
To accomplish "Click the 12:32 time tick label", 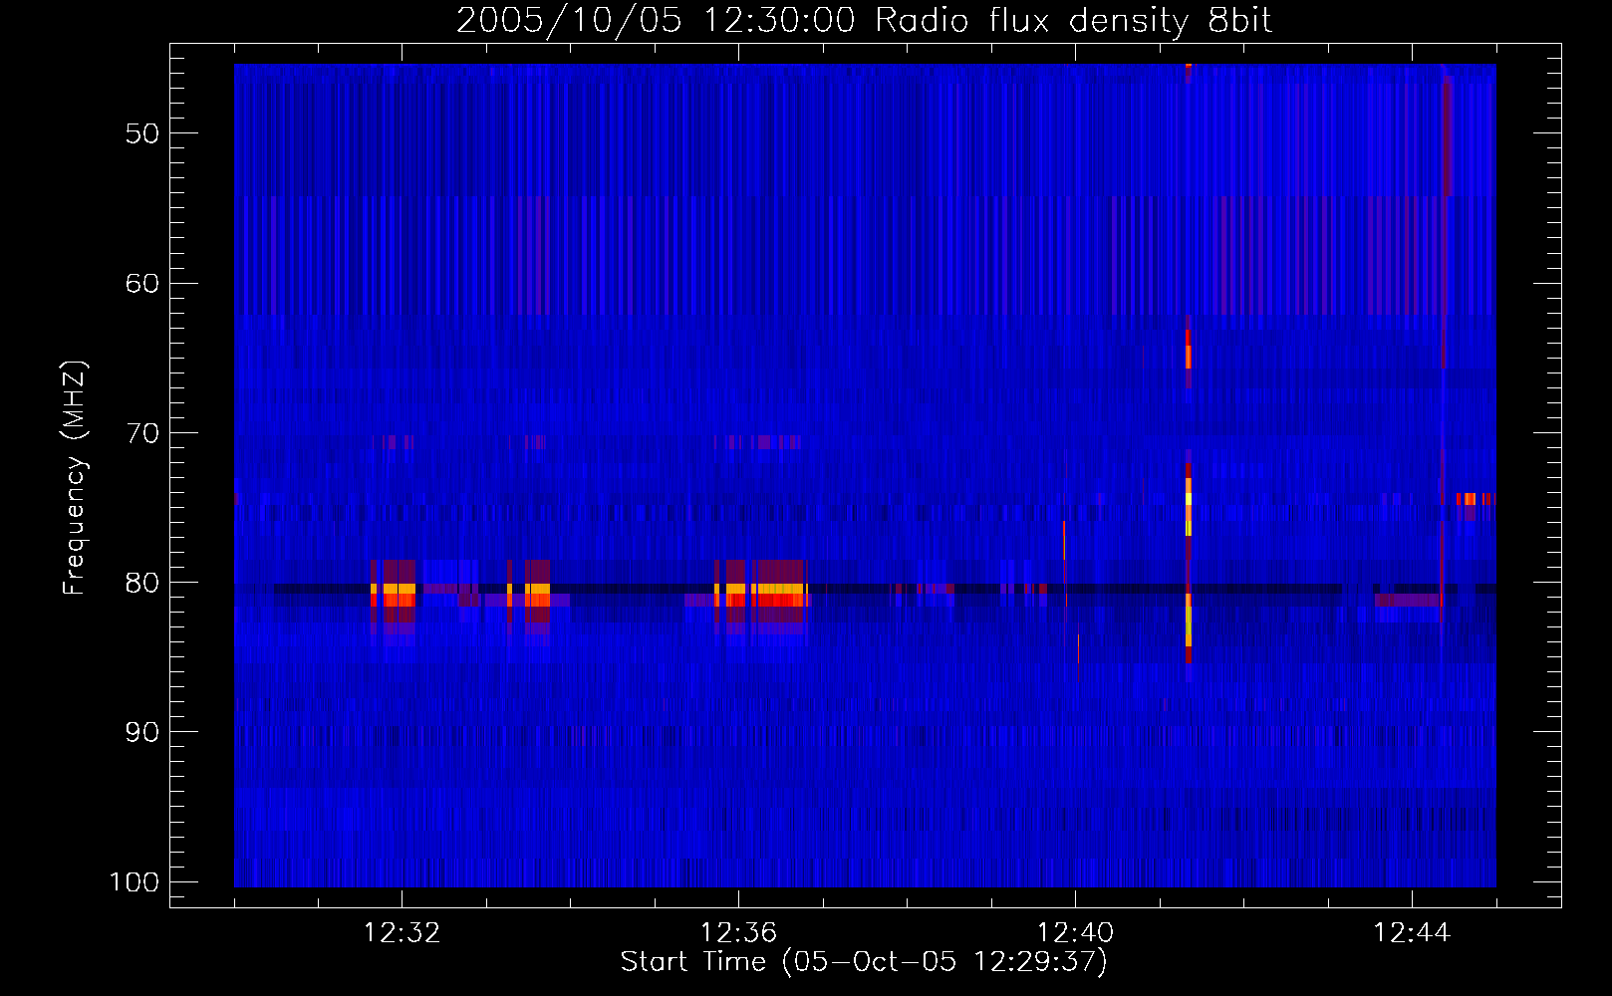I will tap(402, 933).
